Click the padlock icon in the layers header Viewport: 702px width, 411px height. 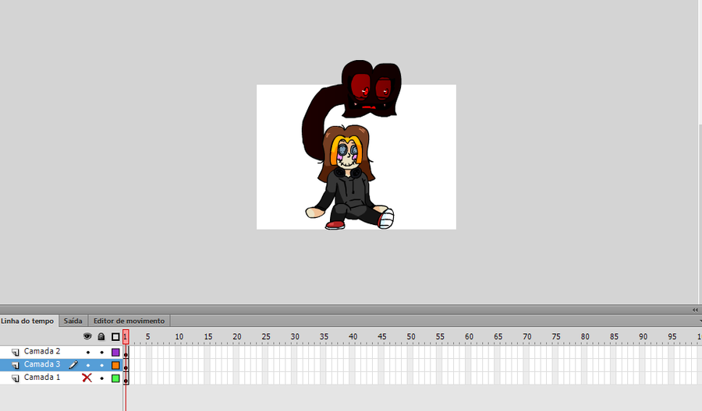(101, 336)
